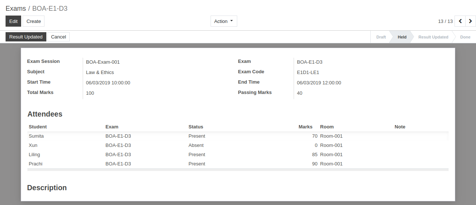
Task: Open the Sumita attendee row
Action: click(36, 136)
